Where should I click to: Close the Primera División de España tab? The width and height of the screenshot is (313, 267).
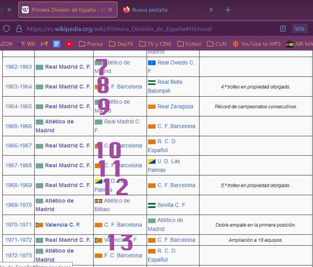click(110, 10)
